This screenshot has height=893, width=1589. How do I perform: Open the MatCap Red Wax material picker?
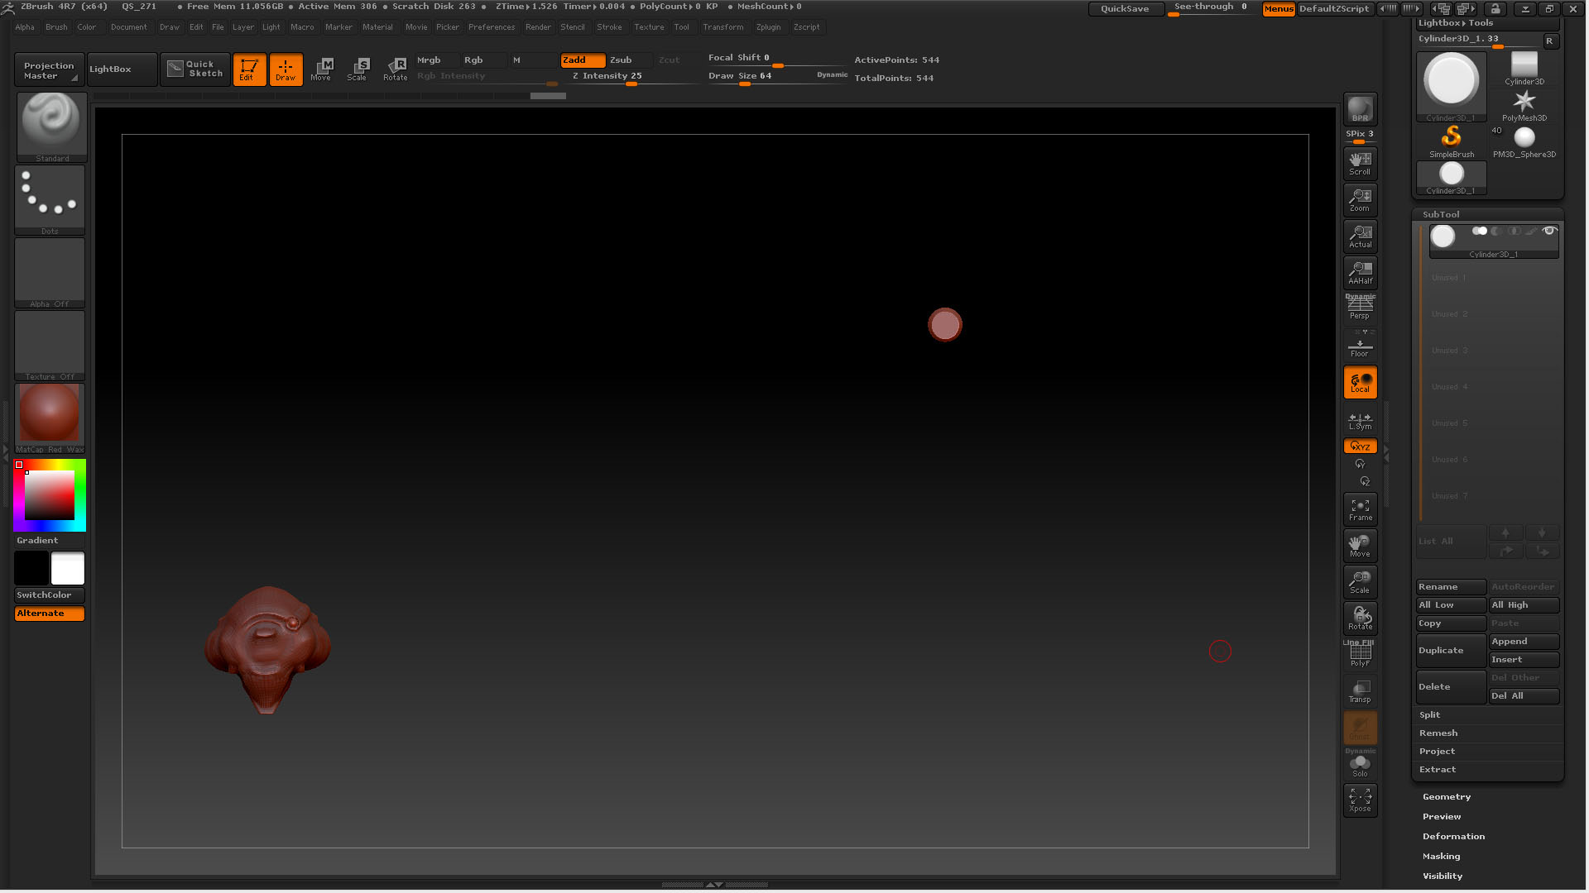(50, 418)
